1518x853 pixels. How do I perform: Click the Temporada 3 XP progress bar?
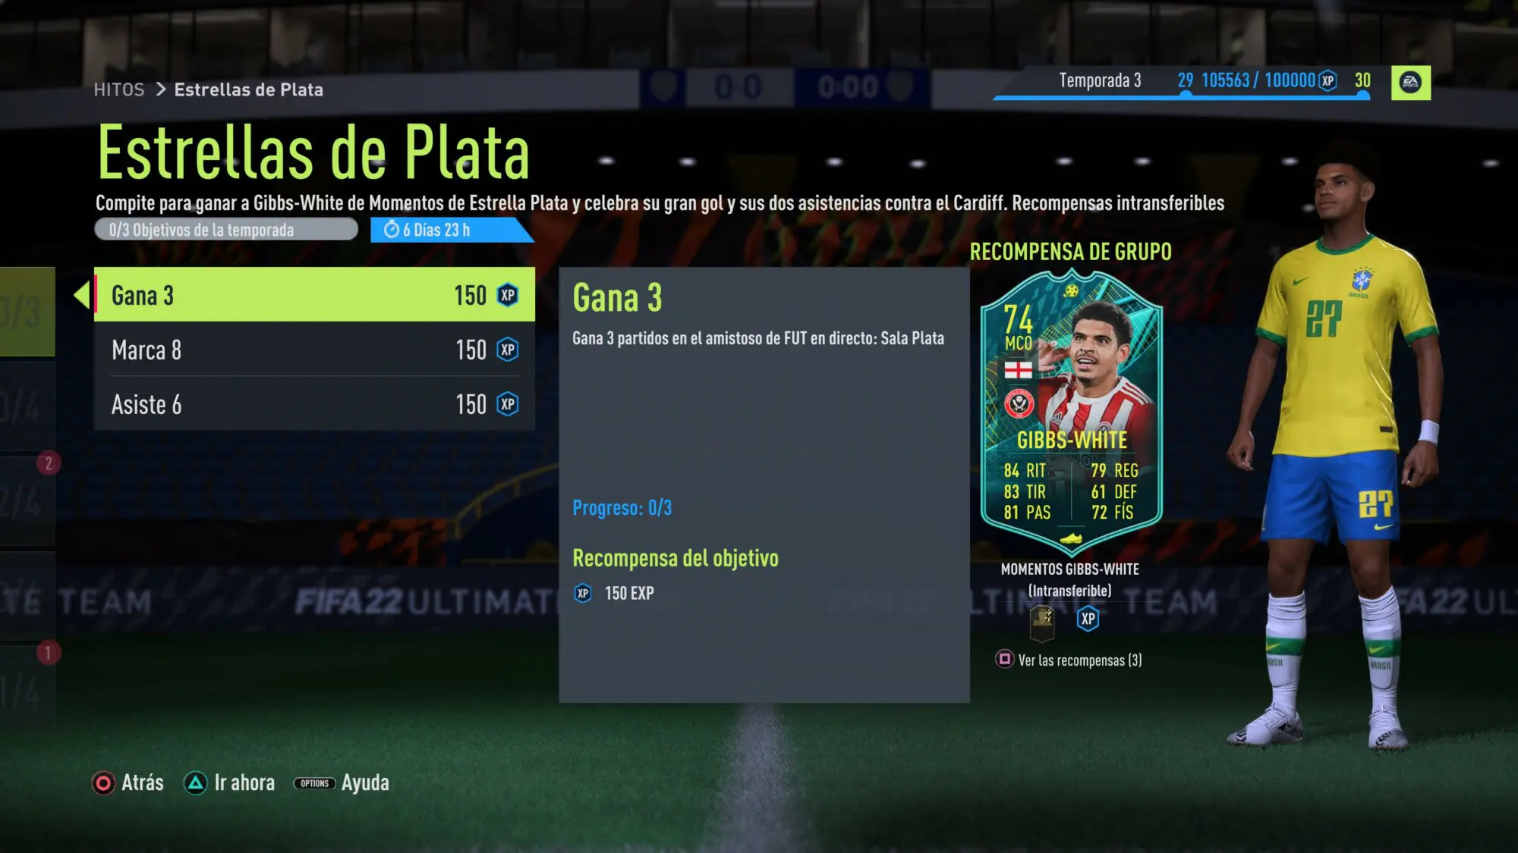pyautogui.click(x=1182, y=96)
